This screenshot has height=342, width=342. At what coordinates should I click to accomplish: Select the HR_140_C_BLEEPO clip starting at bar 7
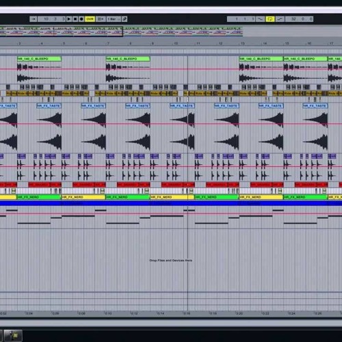(128, 59)
